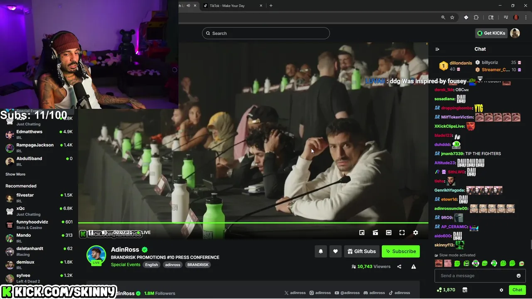Open Abdul5band channel in sidebar
This screenshot has height=299, width=532.
click(39, 161)
